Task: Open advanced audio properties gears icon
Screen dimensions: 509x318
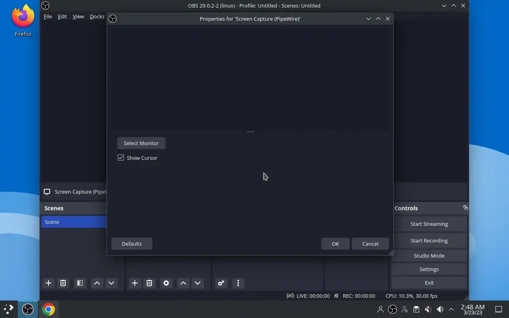Action: 221,283
